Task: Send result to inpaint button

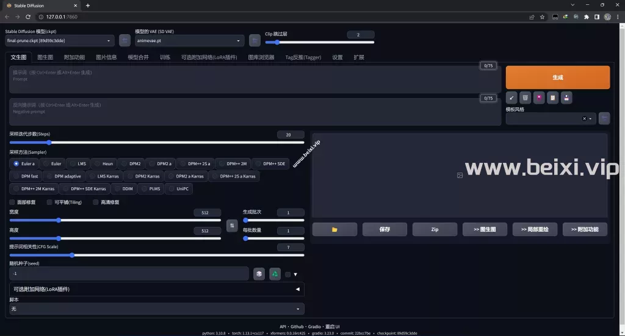Action: click(x=535, y=229)
